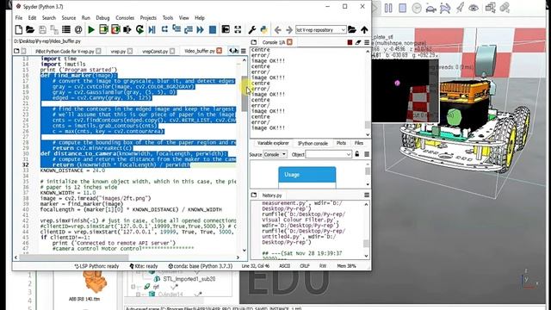This screenshot has width=551, height=310.
Task: Open the @ symbol finder
Action: [x=78, y=29]
